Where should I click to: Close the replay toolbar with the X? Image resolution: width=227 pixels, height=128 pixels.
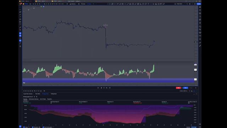click(x=196, y=88)
